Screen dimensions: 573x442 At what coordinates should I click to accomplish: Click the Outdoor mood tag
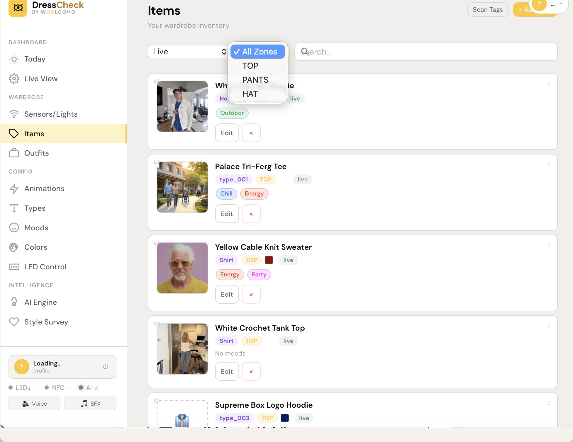[232, 113]
